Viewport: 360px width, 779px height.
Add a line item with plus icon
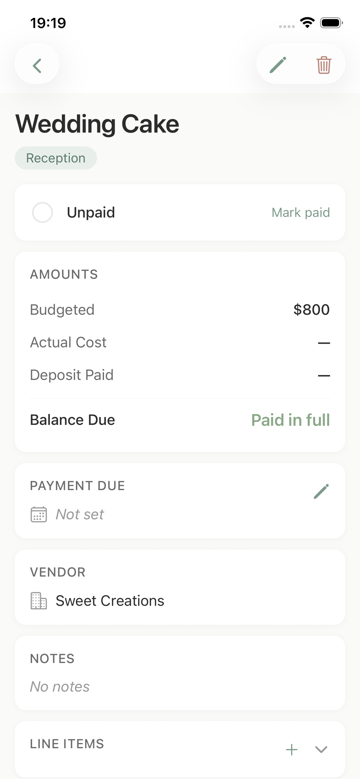tap(291, 749)
